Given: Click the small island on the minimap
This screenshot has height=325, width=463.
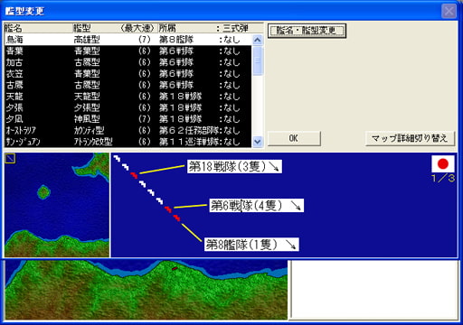Looking at the screenshot, I should click(x=43, y=192).
